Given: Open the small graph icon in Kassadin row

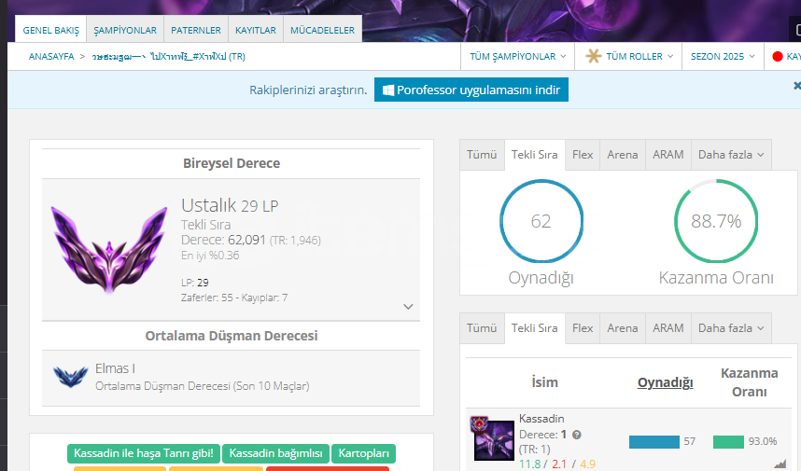Looking at the screenshot, I should click(x=780, y=463).
